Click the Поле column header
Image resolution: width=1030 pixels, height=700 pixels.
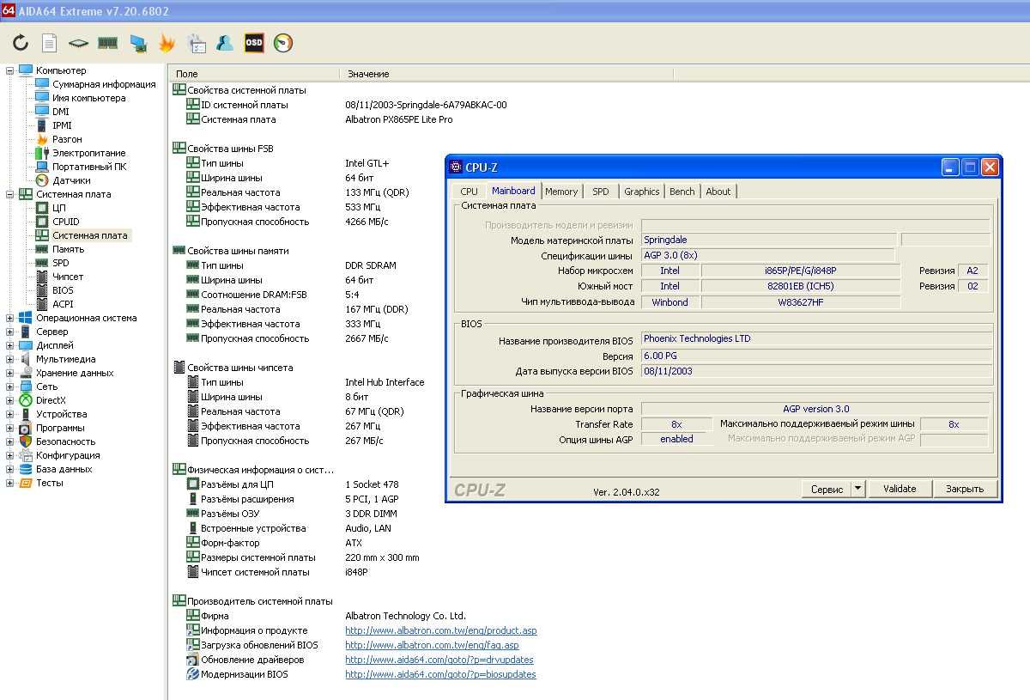click(x=254, y=74)
